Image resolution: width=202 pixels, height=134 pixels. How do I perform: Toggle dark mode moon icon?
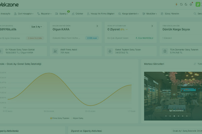pyautogui.click(x=186, y=4)
